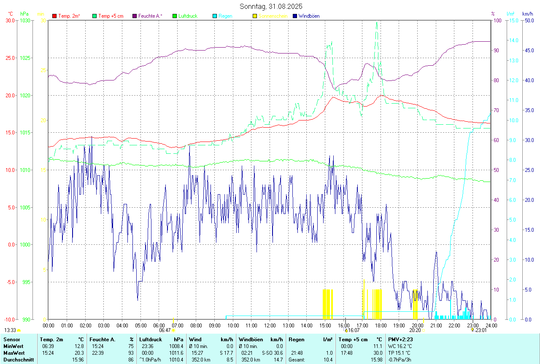This screenshot has height=364, width=540.
Task: Click the 12:00 time axis label
Action: click(270, 326)
